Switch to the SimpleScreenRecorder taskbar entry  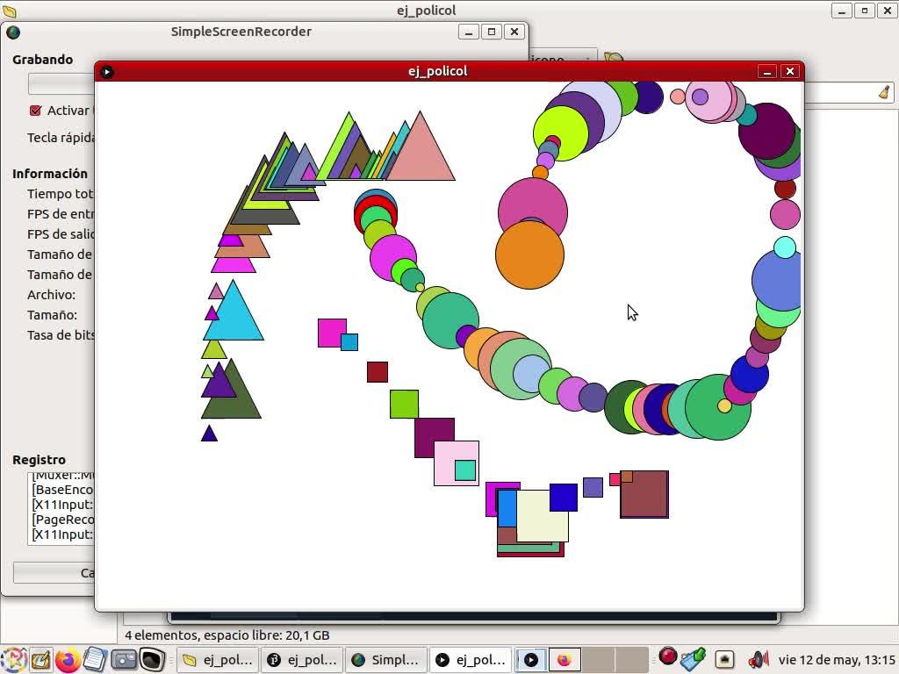pos(386,660)
